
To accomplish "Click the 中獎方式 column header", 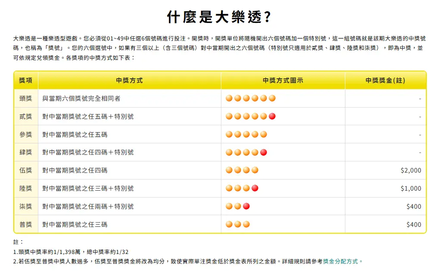I will point(129,80).
